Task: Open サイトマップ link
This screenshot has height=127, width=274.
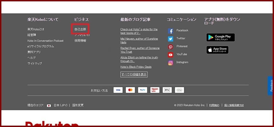Action: coord(35,63)
